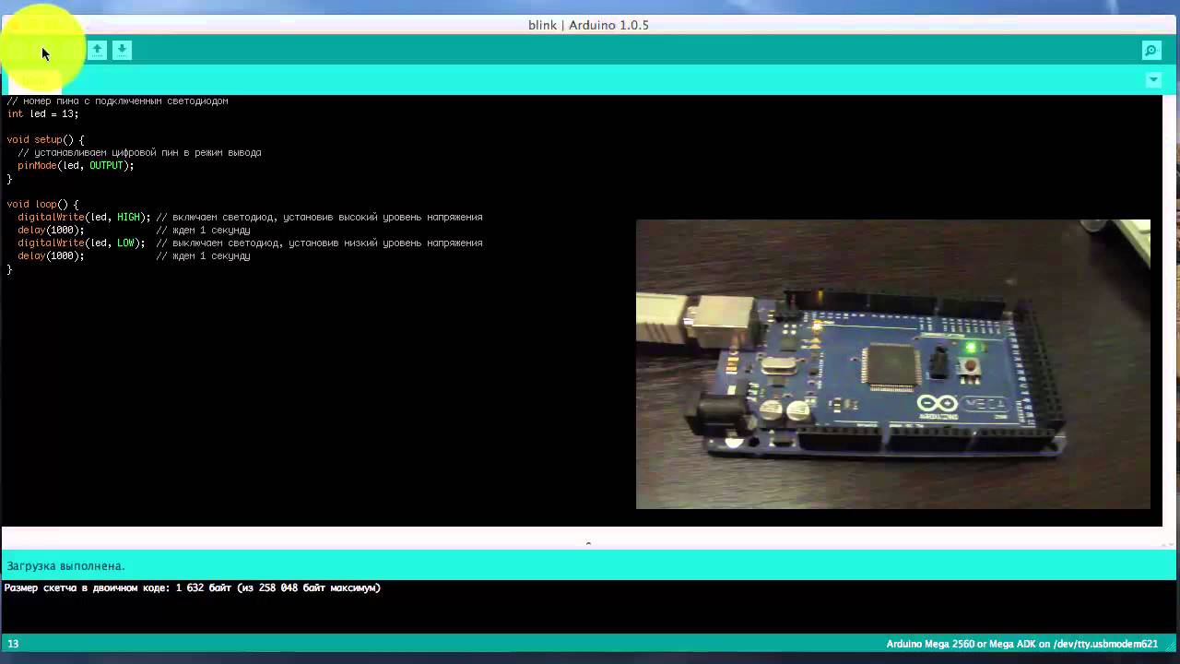The image size is (1180, 664).
Task: Click the first 'delay(1000);' after HIGH line
Action: tap(51, 231)
